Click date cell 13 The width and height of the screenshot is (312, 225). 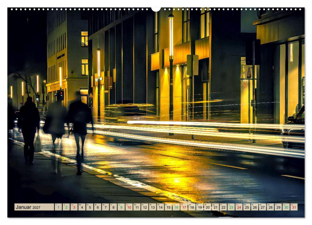153,207
